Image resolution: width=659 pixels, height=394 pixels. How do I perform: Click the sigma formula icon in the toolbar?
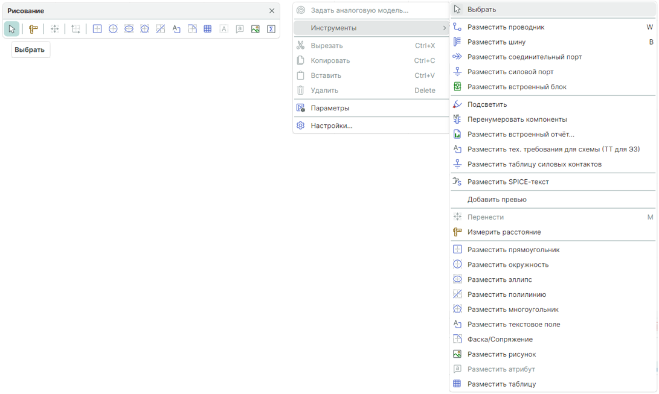(x=271, y=29)
